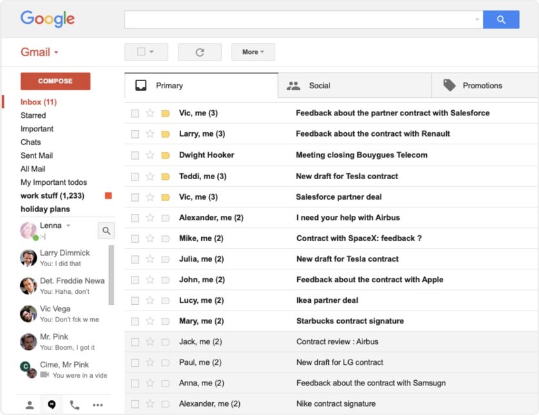Image resolution: width=539 pixels, height=415 pixels.
Task: Check the box for Vic Salesforce feedback email
Action: [135, 113]
